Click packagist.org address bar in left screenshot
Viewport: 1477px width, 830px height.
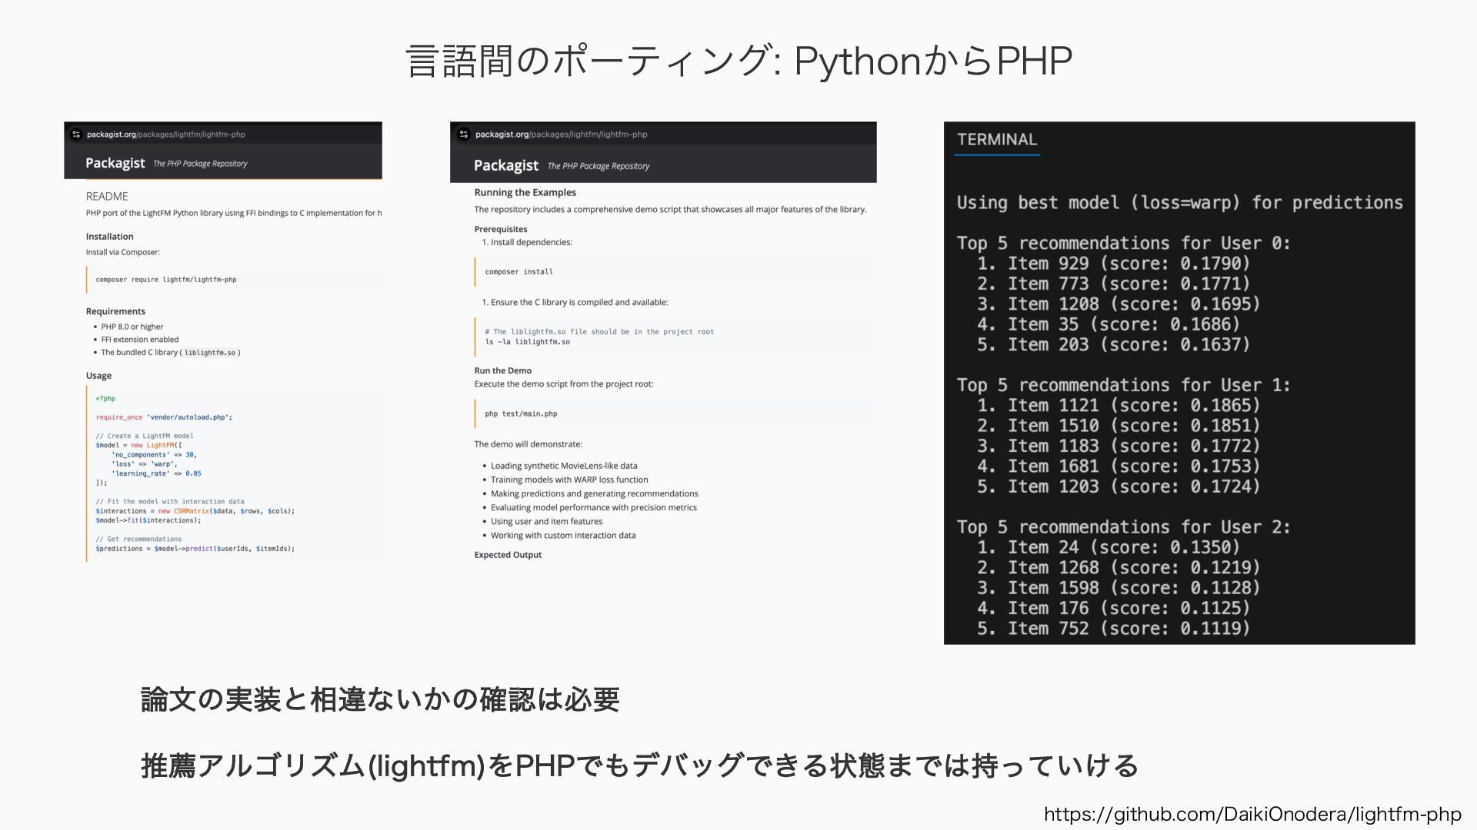[166, 134]
